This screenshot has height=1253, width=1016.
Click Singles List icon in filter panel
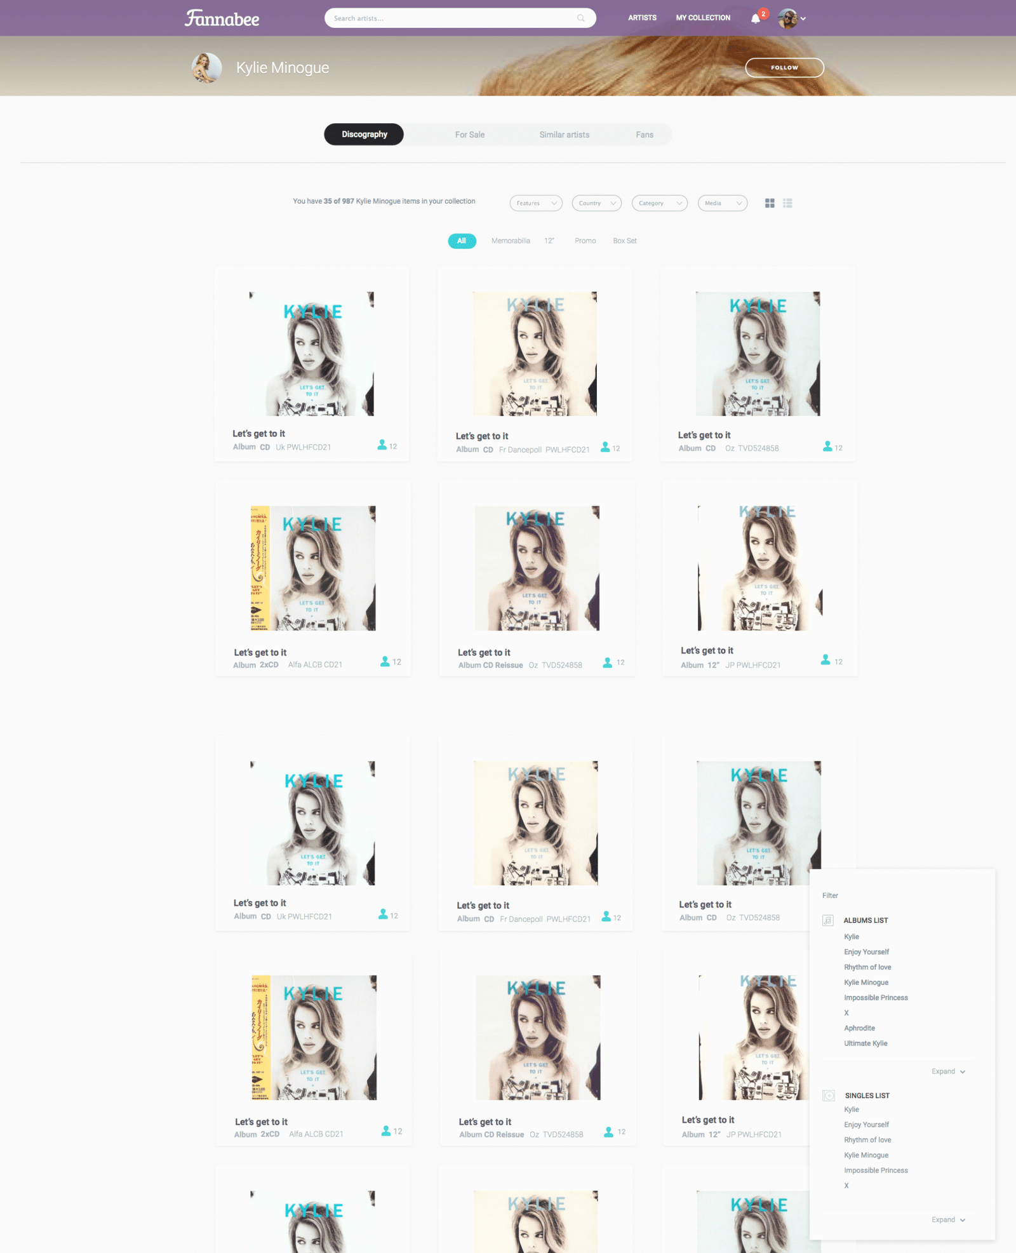(828, 1096)
